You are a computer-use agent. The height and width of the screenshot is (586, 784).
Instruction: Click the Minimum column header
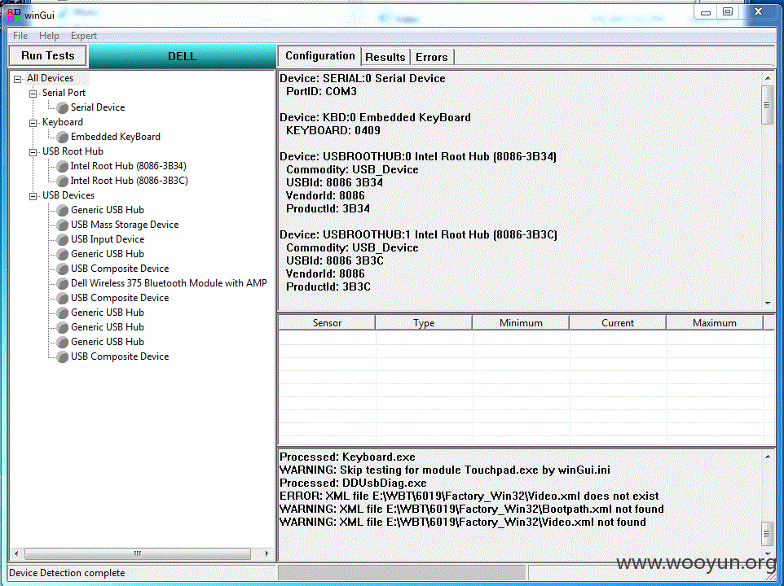pyautogui.click(x=521, y=323)
